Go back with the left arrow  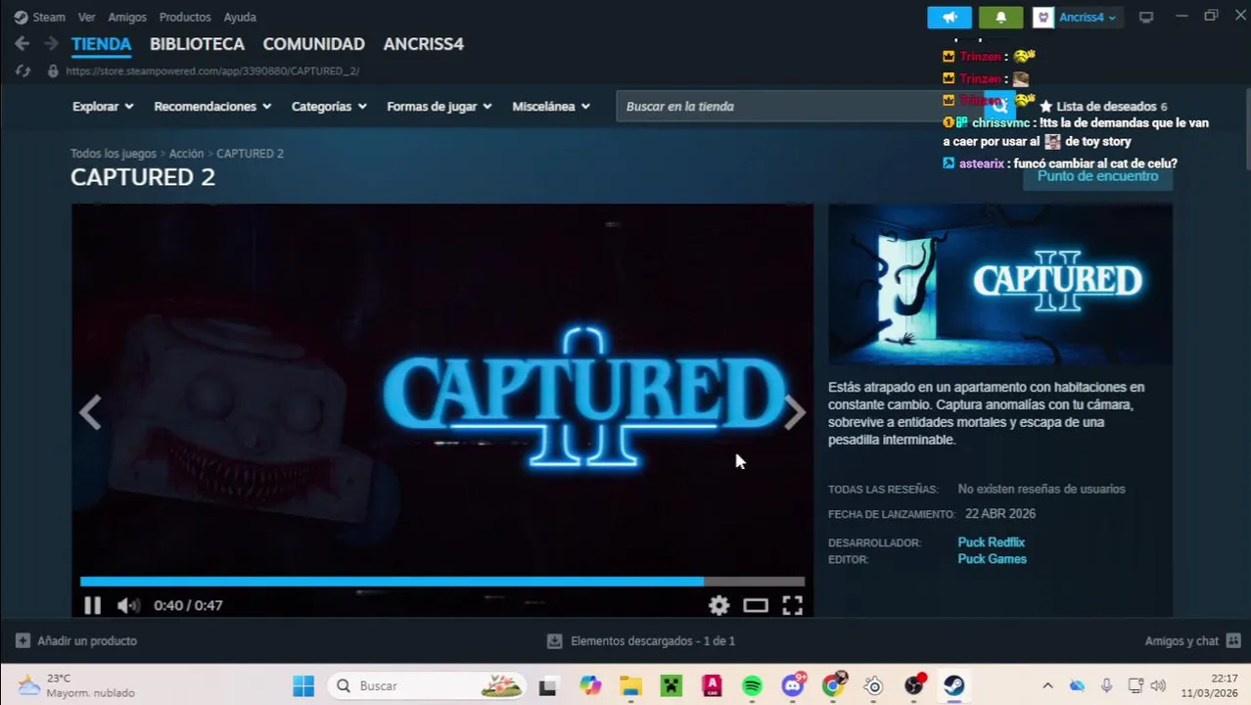22,44
